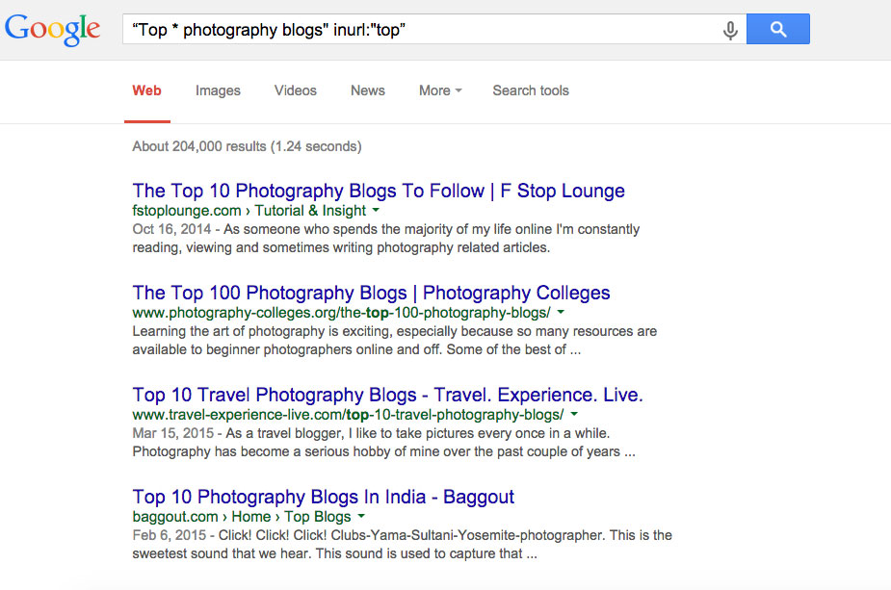Open the News tab

pyautogui.click(x=367, y=90)
